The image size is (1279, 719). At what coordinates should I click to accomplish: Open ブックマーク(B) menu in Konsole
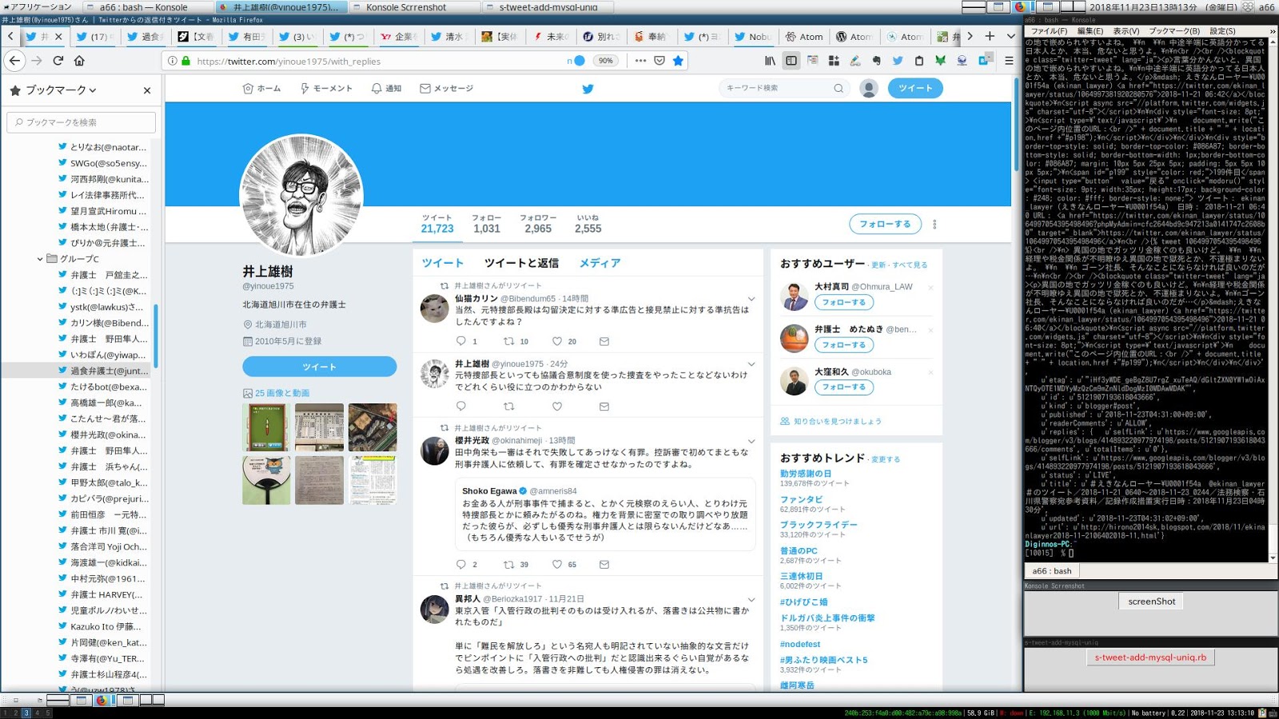click(1174, 31)
